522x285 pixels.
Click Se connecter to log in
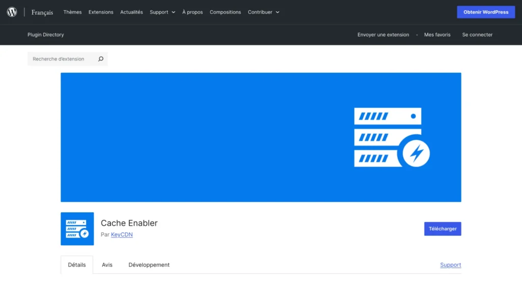click(x=477, y=35)
